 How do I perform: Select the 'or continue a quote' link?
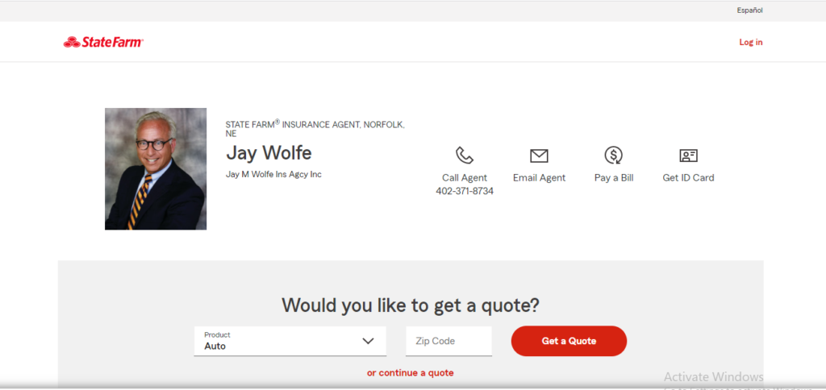(410, 373)
